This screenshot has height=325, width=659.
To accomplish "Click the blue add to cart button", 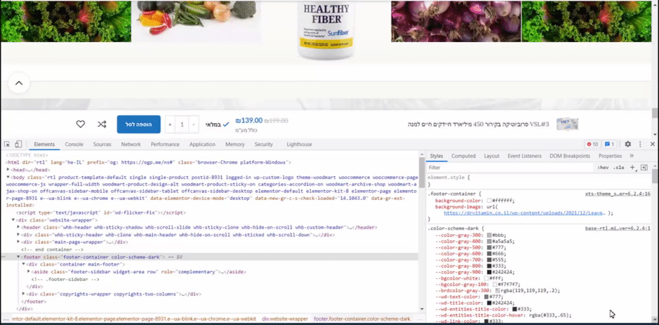I will tap(138, 124).
